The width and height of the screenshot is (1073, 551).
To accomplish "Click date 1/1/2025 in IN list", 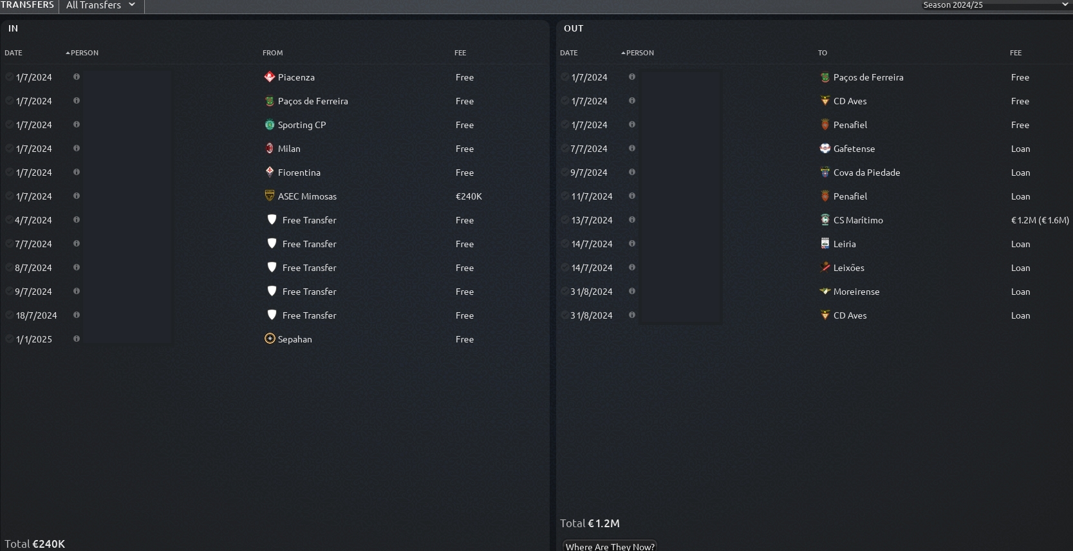I will pos(34,339).
